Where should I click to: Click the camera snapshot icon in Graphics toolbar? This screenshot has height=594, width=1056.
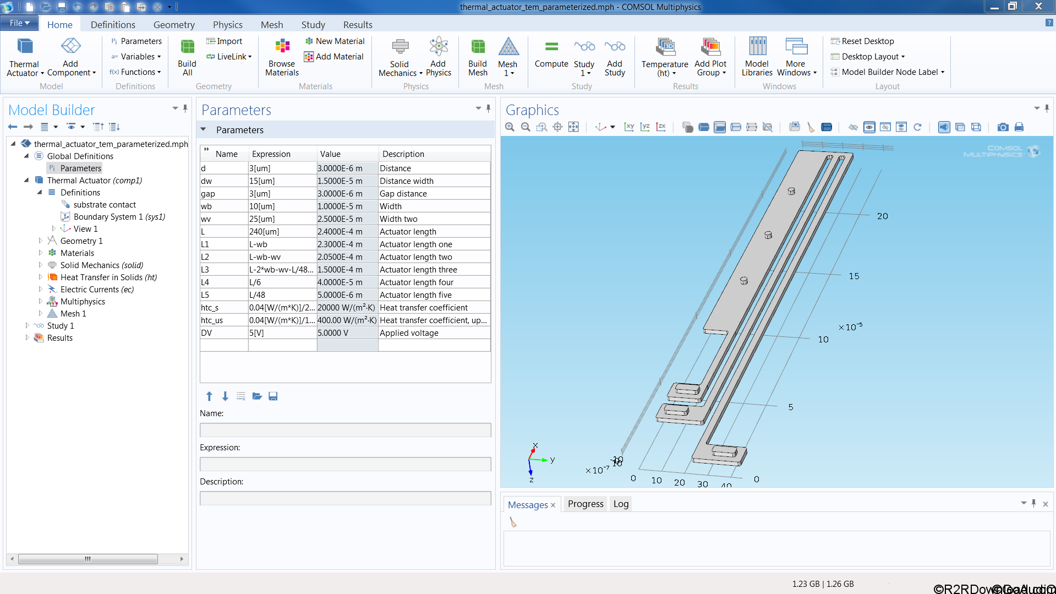1003,127
